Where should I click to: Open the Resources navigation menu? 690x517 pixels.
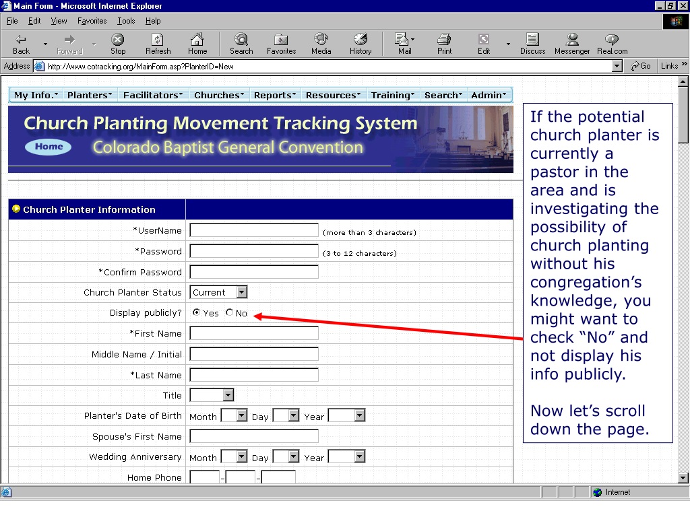pos(334,95)
